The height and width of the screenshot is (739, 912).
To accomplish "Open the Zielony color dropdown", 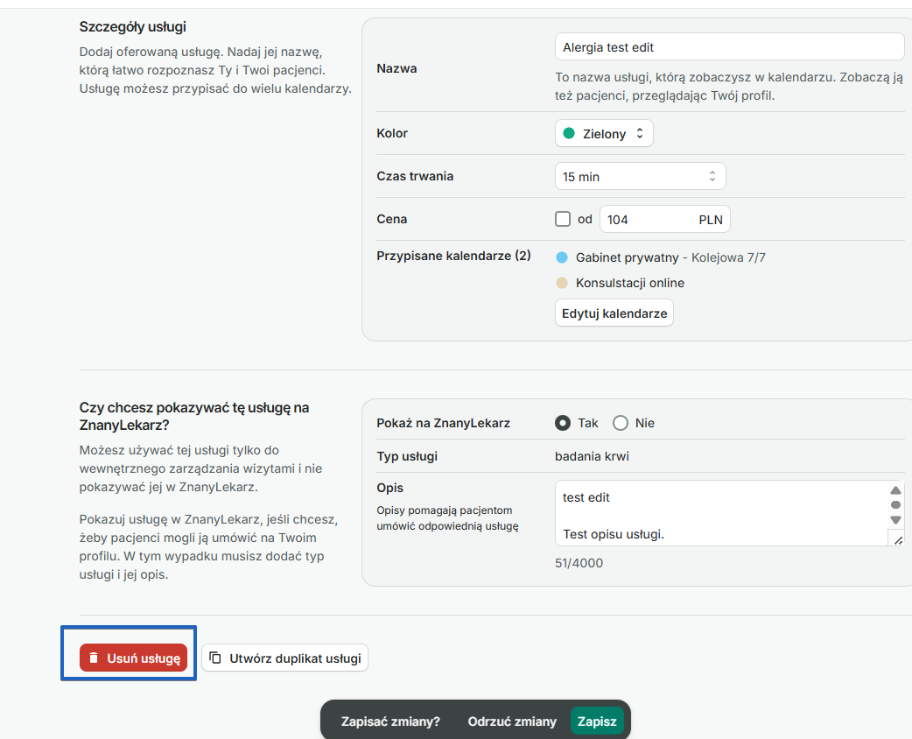I will tap(604, 133).
